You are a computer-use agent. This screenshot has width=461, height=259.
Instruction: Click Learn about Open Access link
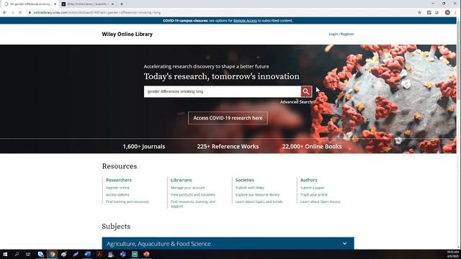tap(320, 201)
